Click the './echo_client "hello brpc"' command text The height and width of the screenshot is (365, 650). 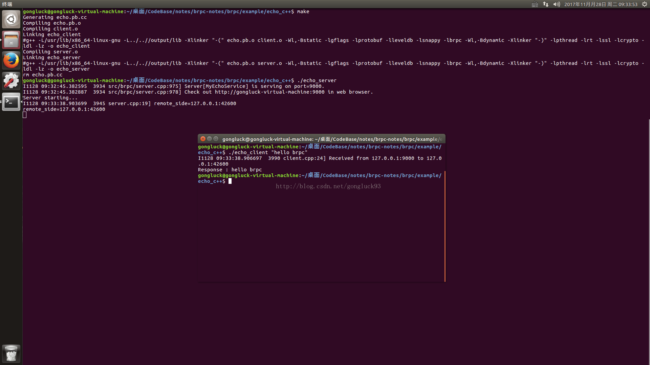click(x=268, y=152)
